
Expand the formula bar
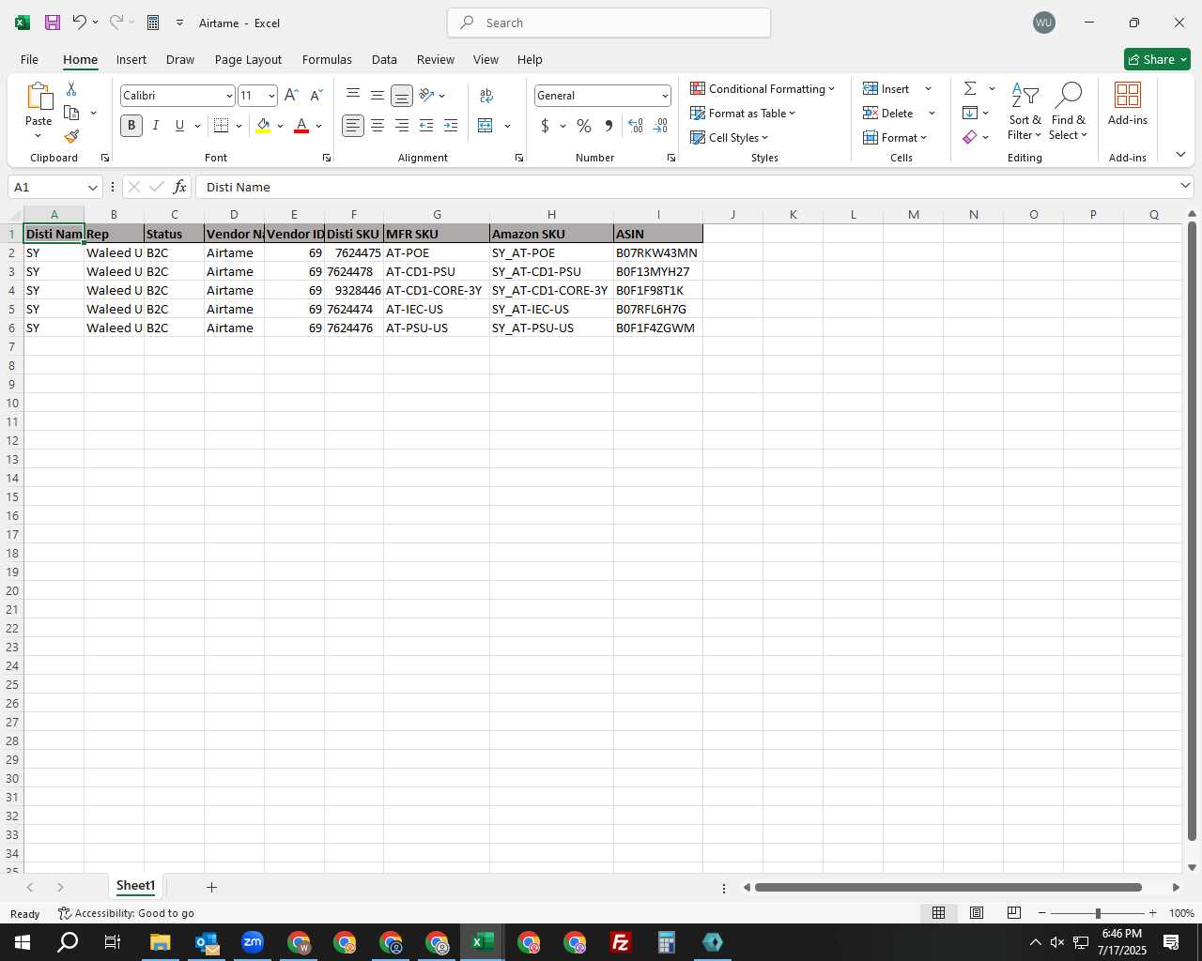1185,186
